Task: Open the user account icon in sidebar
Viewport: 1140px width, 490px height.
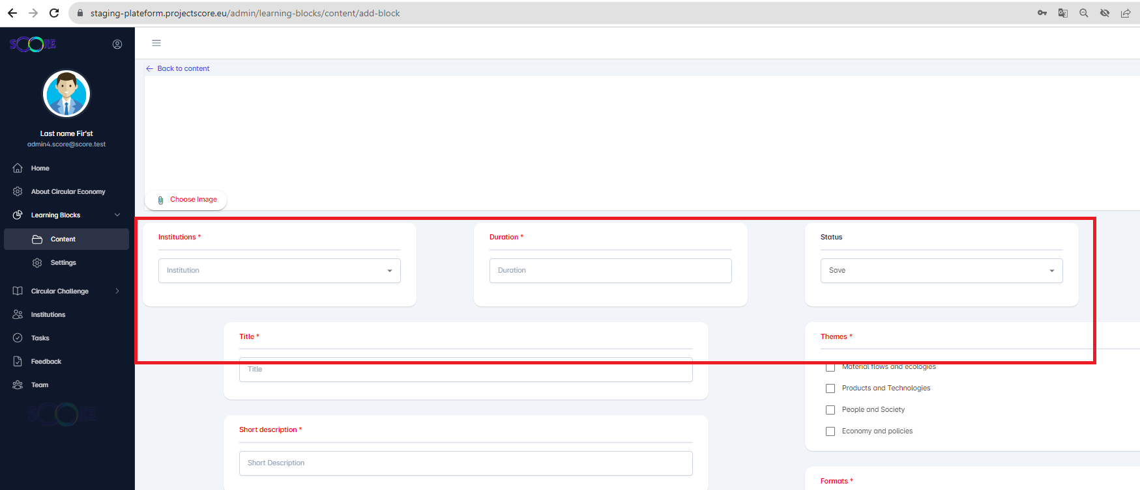Action: click(x=117, y=44)
